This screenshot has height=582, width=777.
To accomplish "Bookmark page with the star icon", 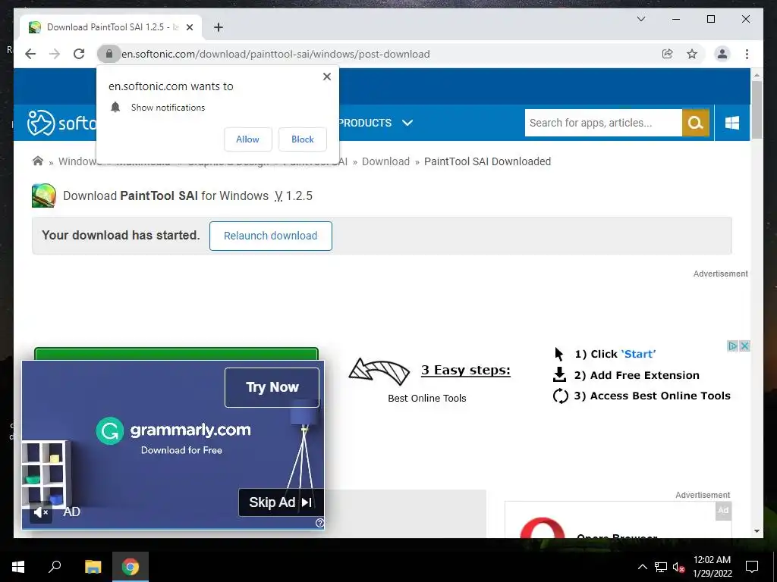I will 692,54.
